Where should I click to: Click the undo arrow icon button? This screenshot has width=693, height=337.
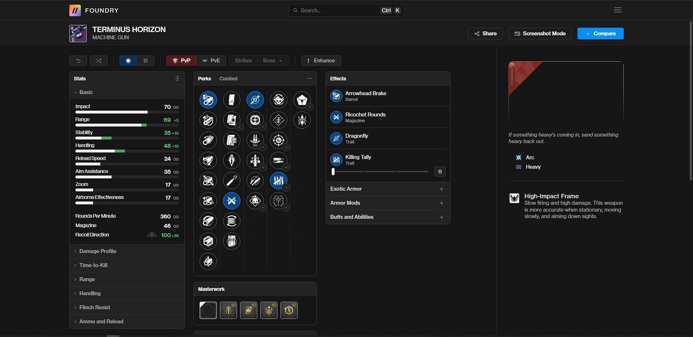[x=78, y=61]
